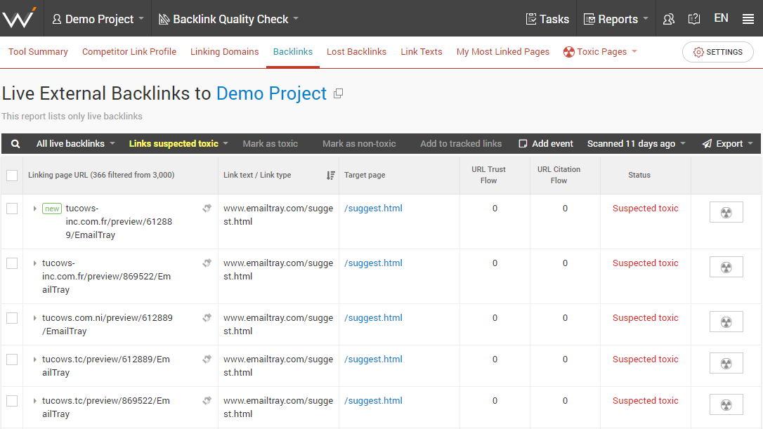763x429 pixels.
Task: Click radiation button for tucows.tc/preview/869522 row
Action: [726, 404]
